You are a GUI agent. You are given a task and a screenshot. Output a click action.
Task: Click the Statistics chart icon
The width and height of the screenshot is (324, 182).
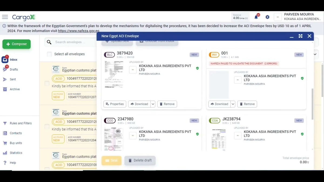pyautogui.click(x=5, y=153)
